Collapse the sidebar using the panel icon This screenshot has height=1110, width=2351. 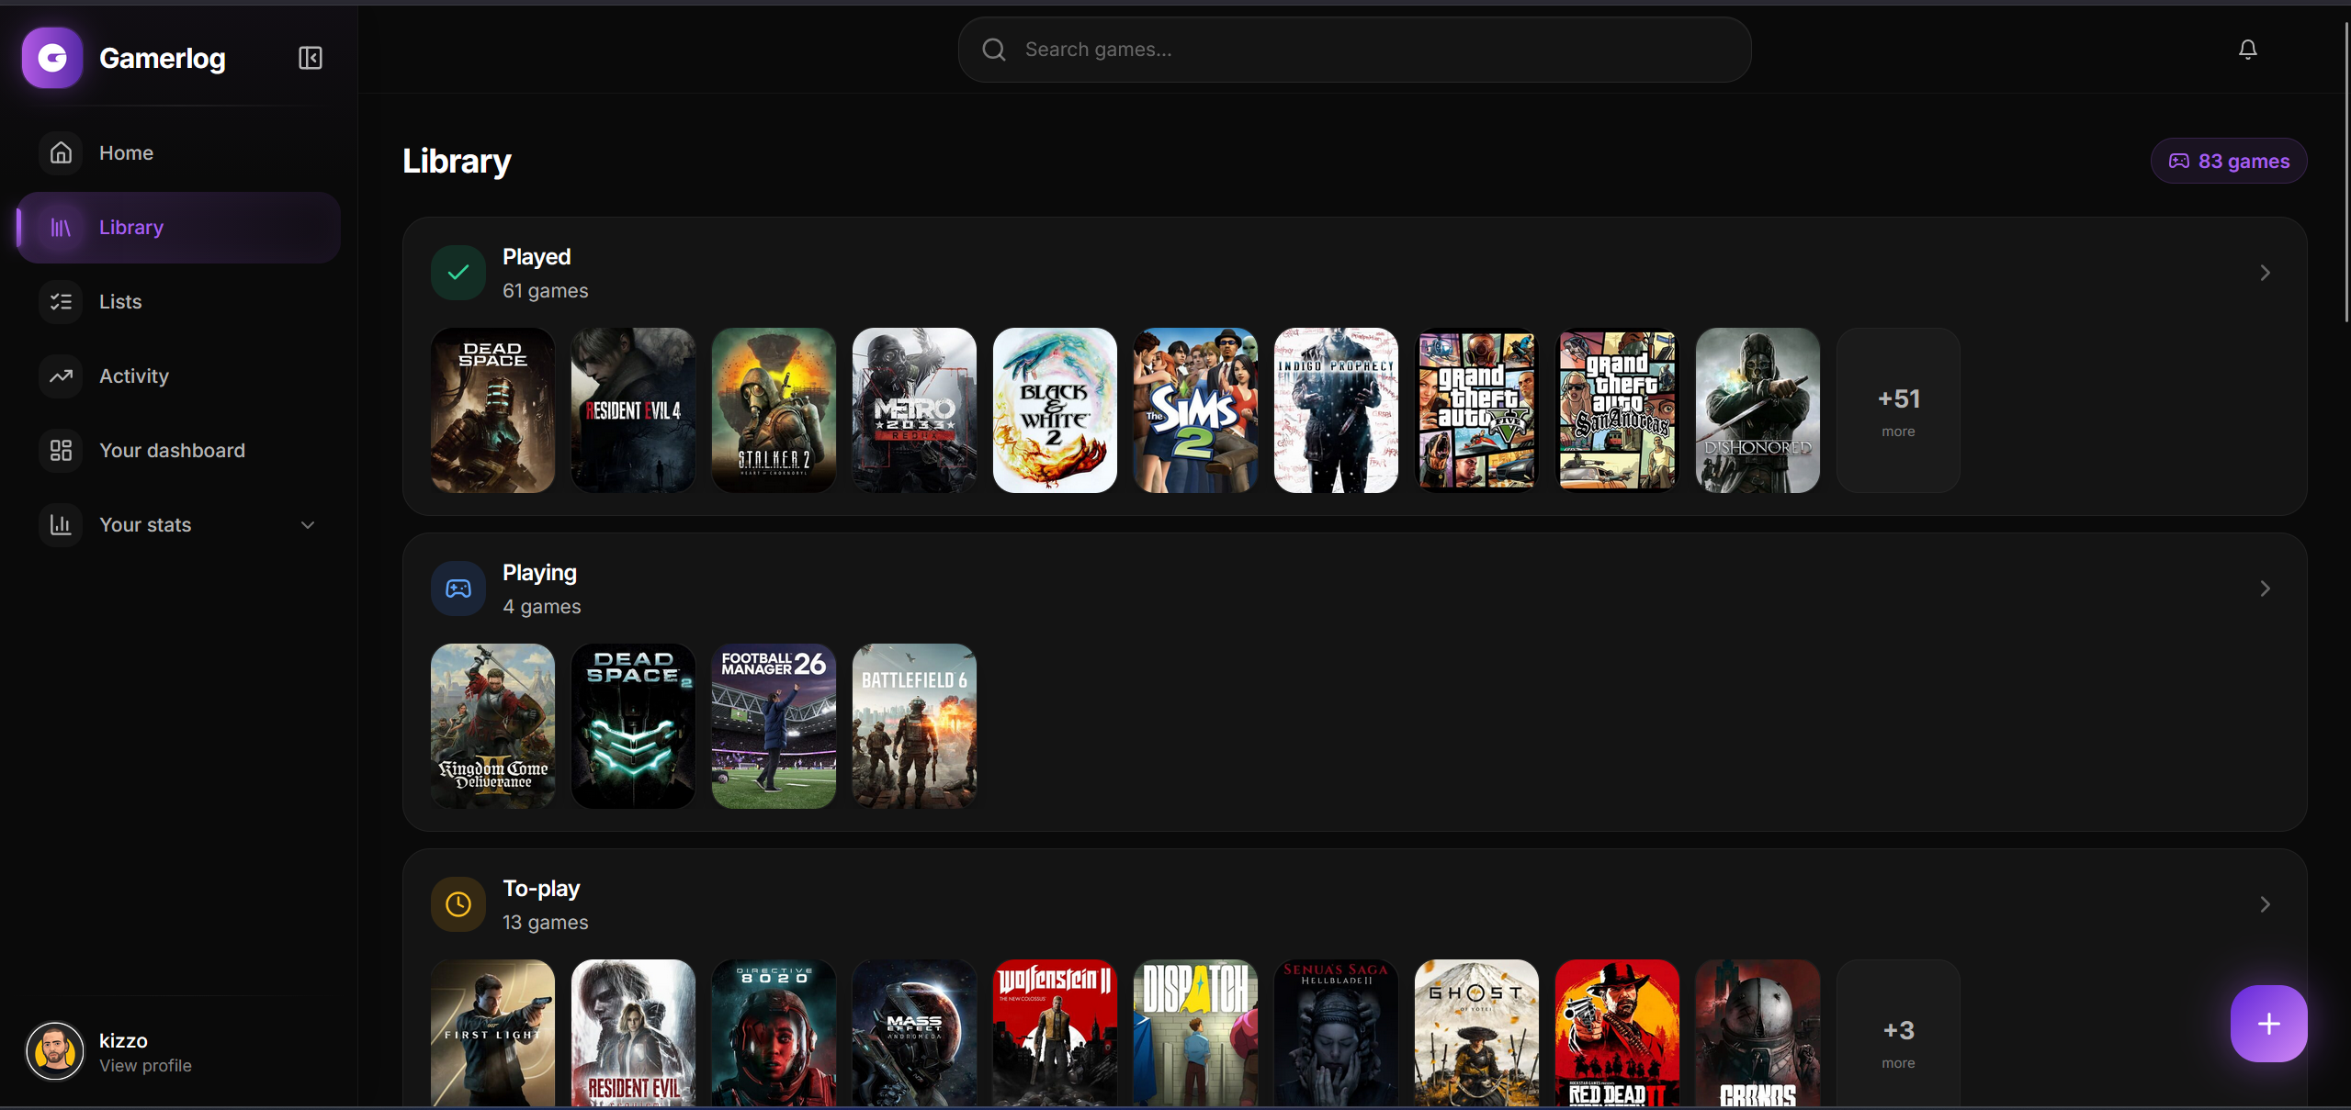(x=310, y=57)
